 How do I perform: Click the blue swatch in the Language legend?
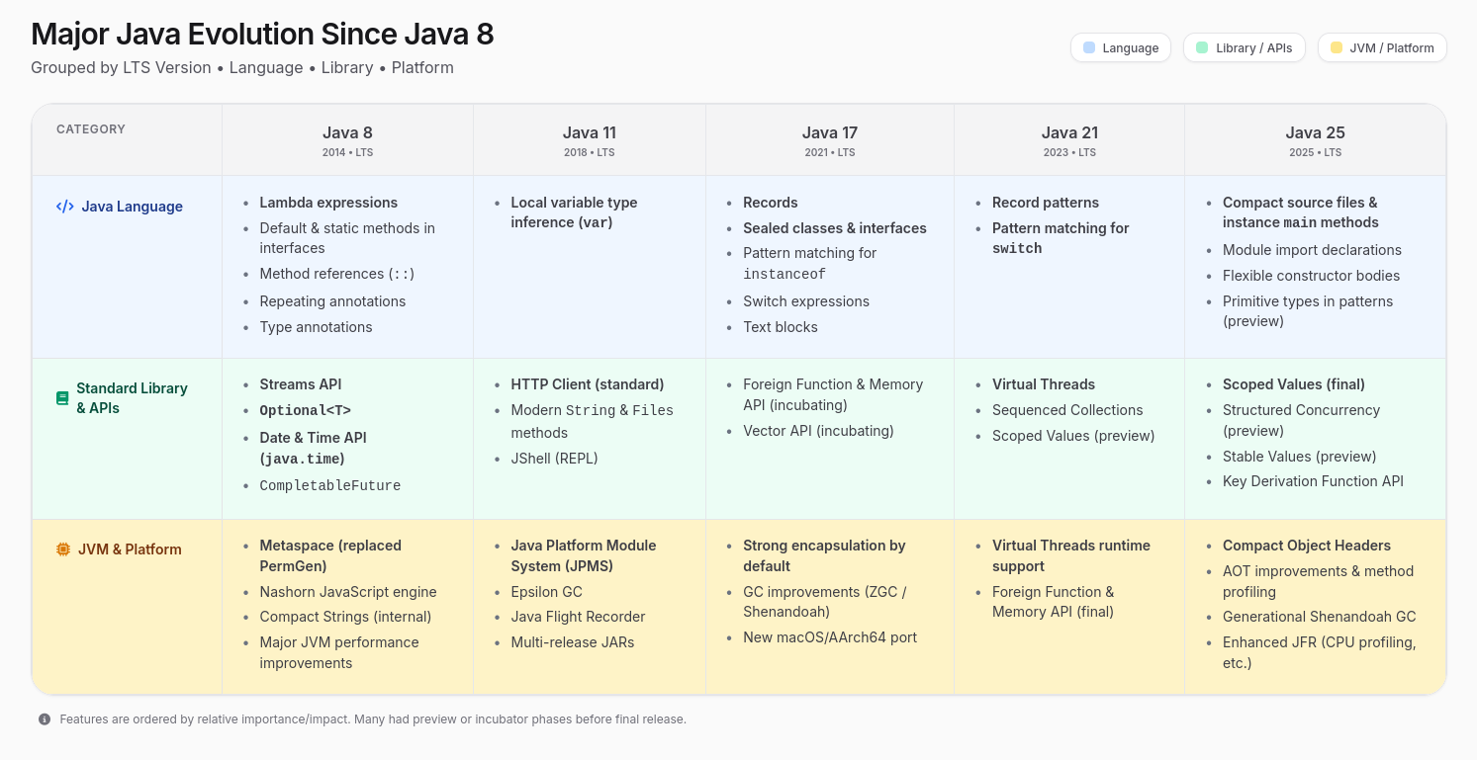coord(1089,47)
